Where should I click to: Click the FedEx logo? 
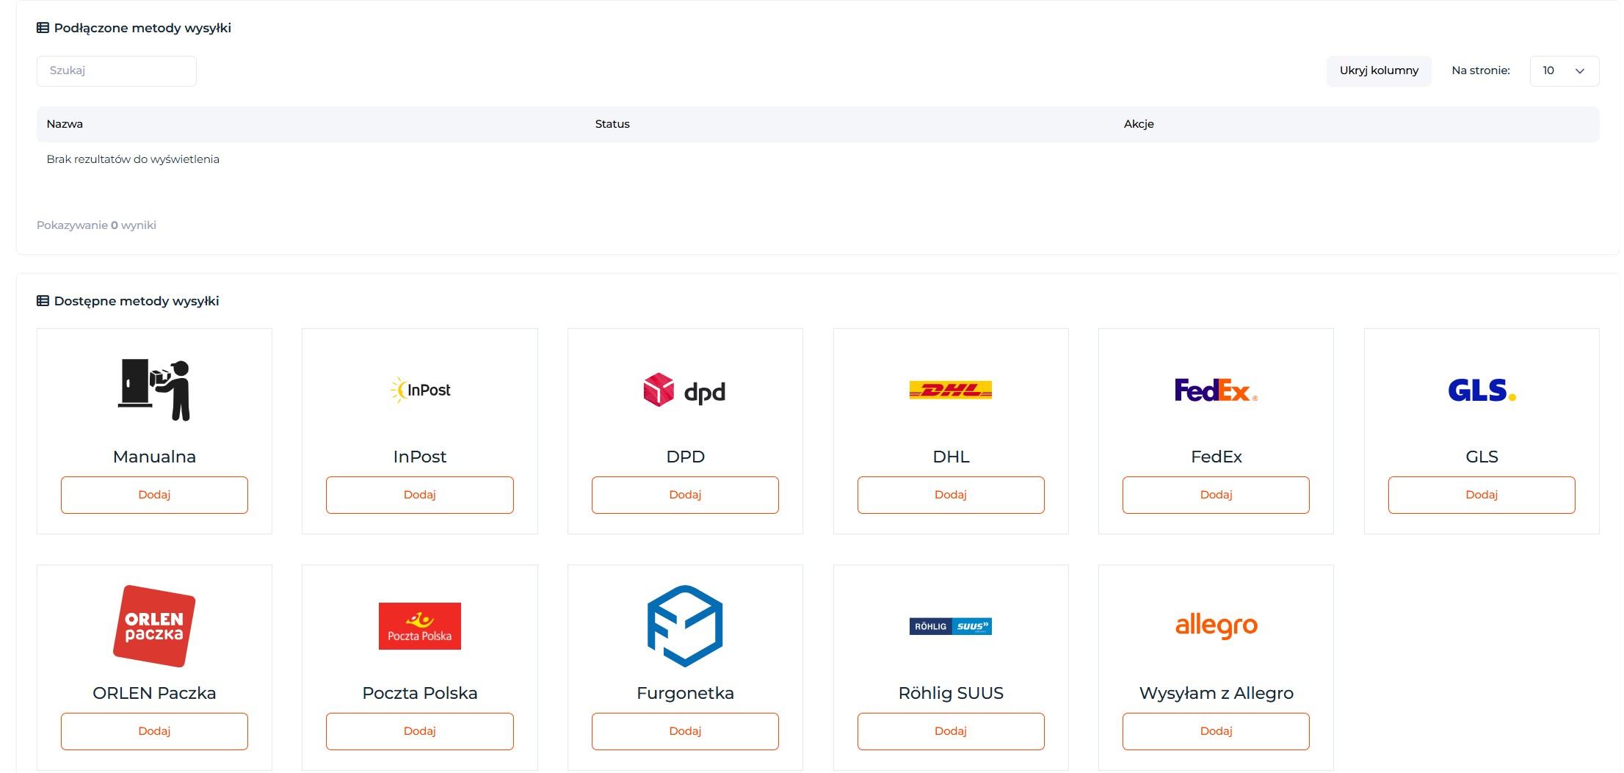(x=1216, y=390)
